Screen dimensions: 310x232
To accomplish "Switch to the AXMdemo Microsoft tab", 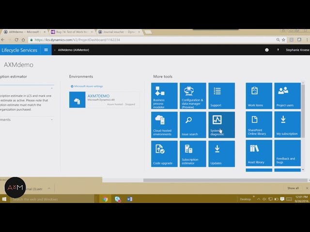I will pyautogui.click(x=24, y=32).
